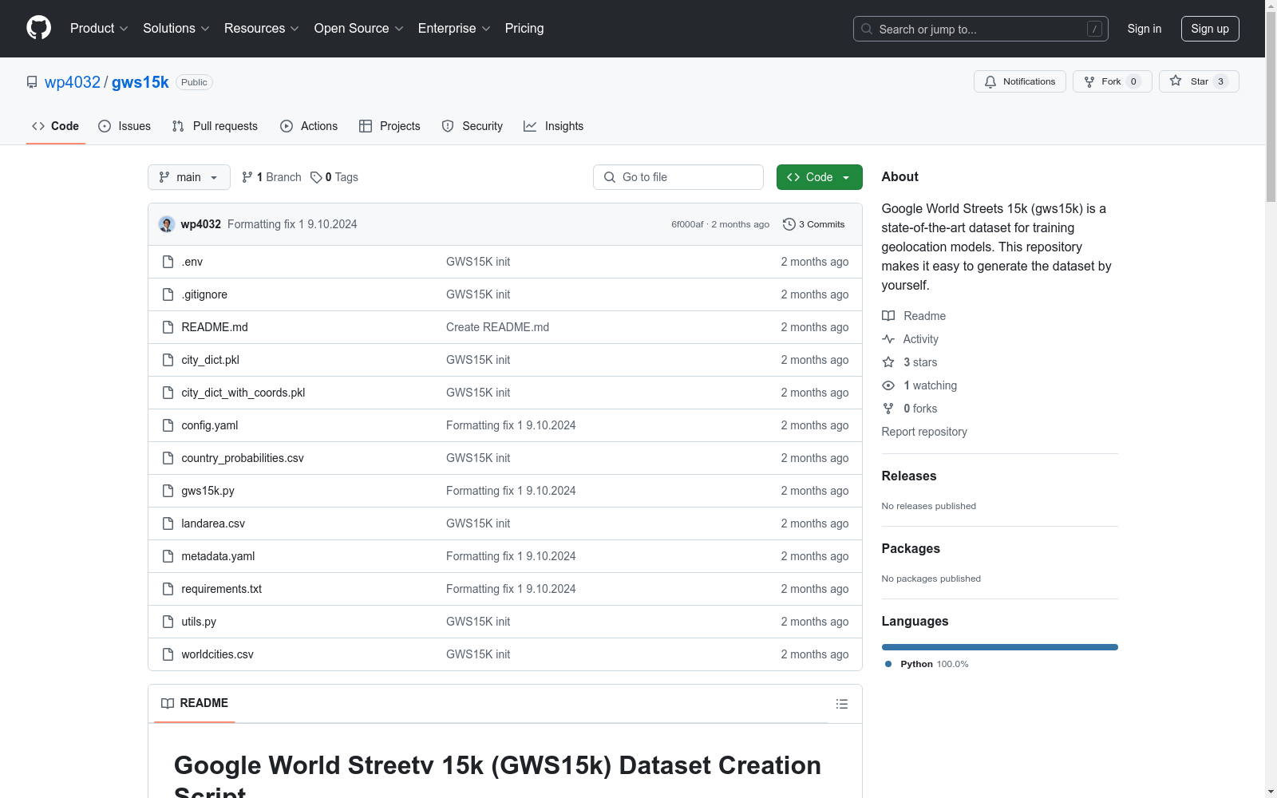Click file icon for metadata.yaml
The image size is (1277, 798).
pos(168,556)
